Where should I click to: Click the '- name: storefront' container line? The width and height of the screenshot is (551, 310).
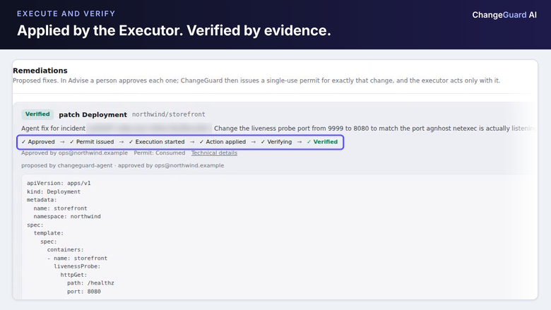pyautogui.click(x=77, y=258)
